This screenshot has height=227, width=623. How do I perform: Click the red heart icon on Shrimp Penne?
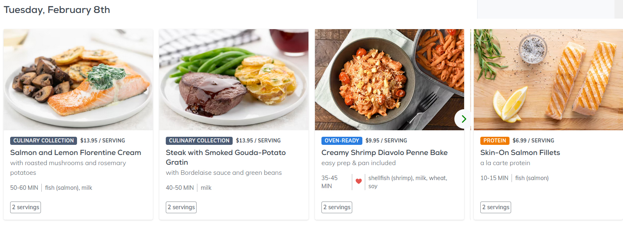[359, 181]
